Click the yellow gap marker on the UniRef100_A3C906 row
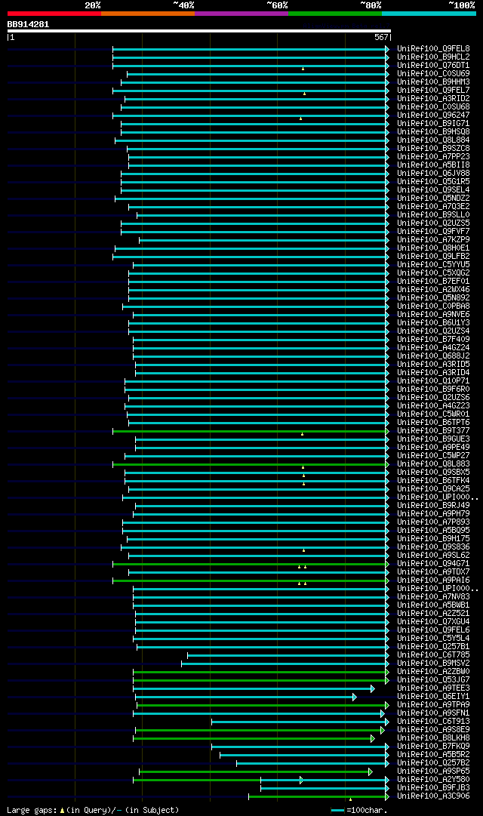Image resolution: width=483 pixels, height=816 pixels. click(x=350, y=799)
